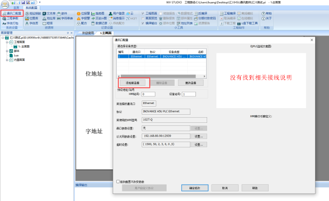This screenshot has height=201, width=329.
Task: Open 字体库 resource
Action: point(31,23)
